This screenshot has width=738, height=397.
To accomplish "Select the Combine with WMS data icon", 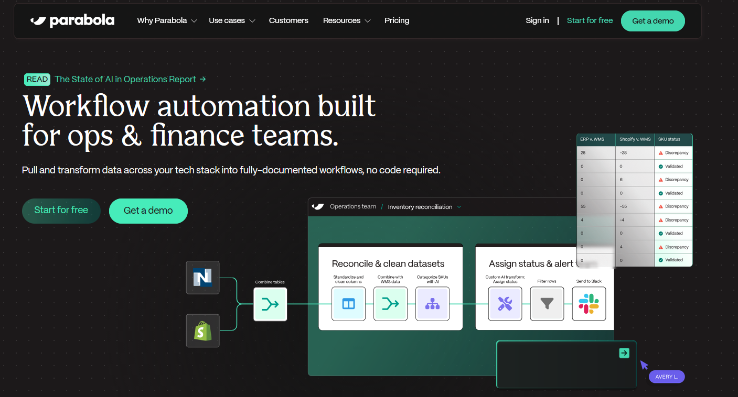I will [390, 303].
